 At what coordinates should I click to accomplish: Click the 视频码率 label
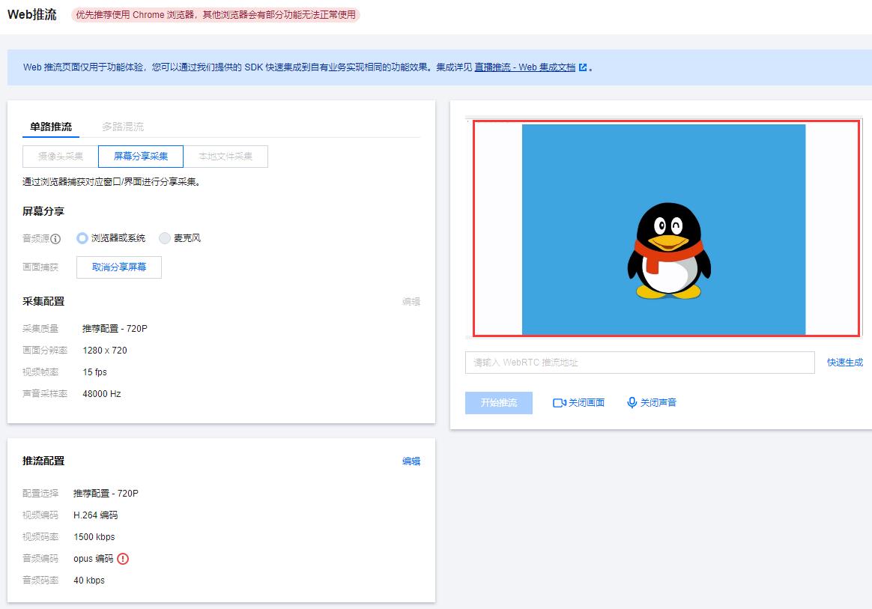coord(40,536)
